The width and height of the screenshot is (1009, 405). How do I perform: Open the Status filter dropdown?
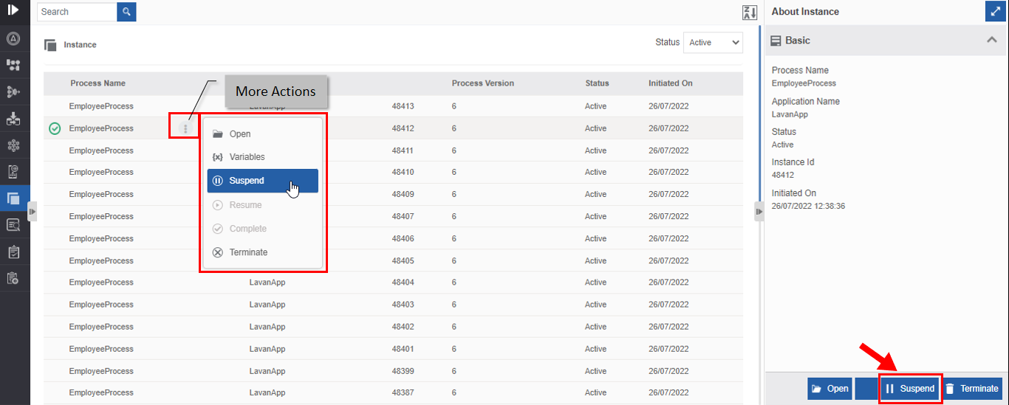(x=713, y=43)
